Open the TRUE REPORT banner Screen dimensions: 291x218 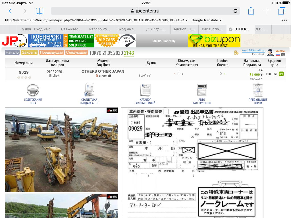pyautogui.click(x=45, y=41)
